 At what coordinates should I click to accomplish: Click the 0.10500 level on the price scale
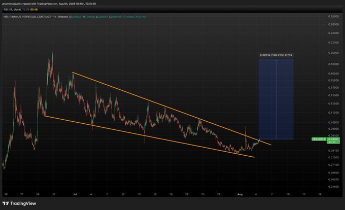pyautogui.click(x=333, y=122)
